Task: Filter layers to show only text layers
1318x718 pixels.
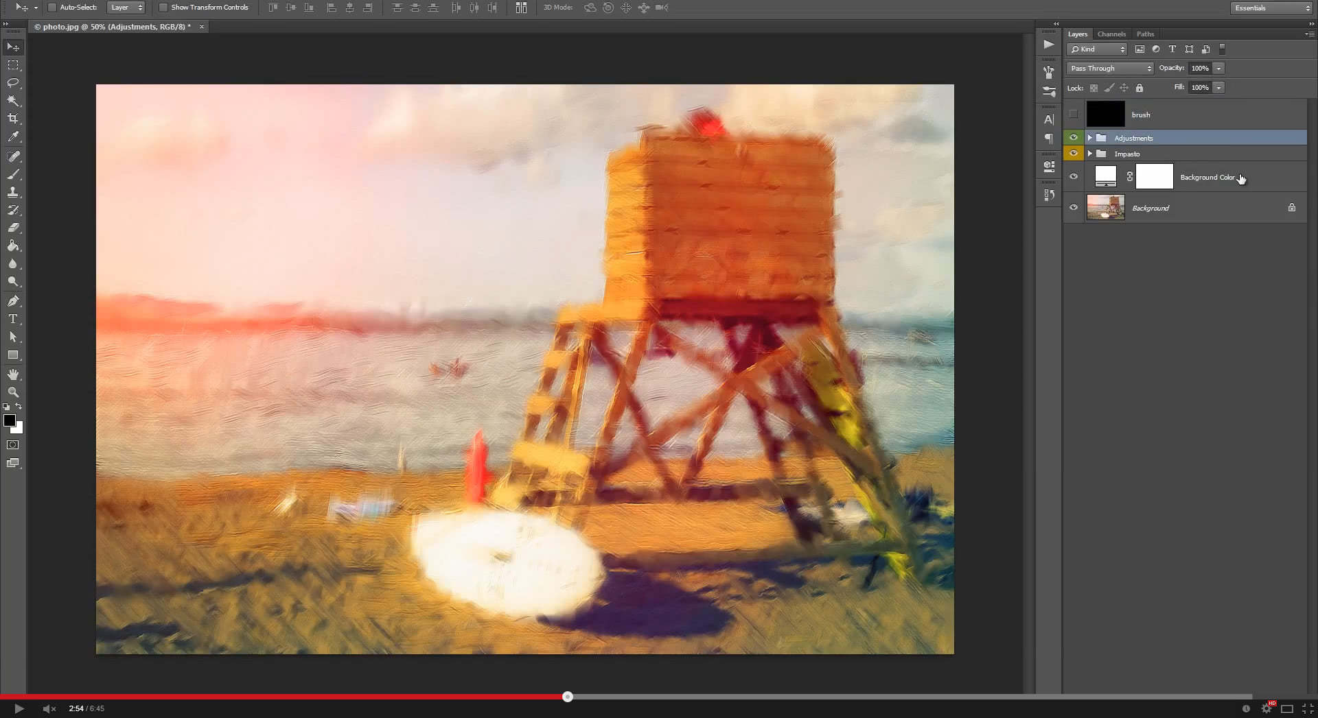Action: (1172, 49)
